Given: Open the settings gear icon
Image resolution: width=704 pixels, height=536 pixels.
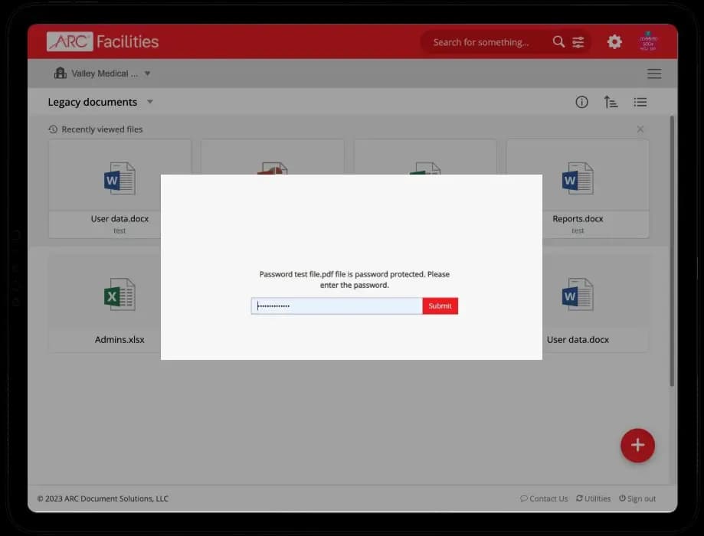Looking at the screenshot, I should [x=614, y=42].
